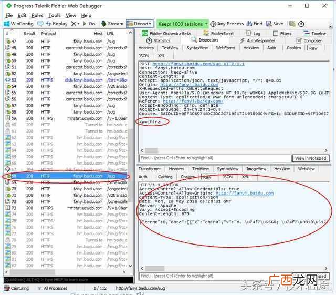336x295 pixels.
Task: Open the FiddlerScript tab
Action: tap(218, 34)
